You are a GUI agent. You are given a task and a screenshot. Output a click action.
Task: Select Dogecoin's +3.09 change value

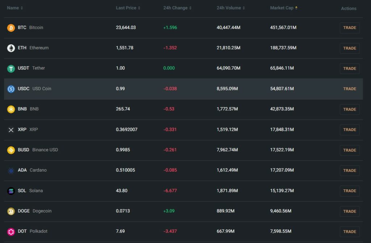click(169, 211)
